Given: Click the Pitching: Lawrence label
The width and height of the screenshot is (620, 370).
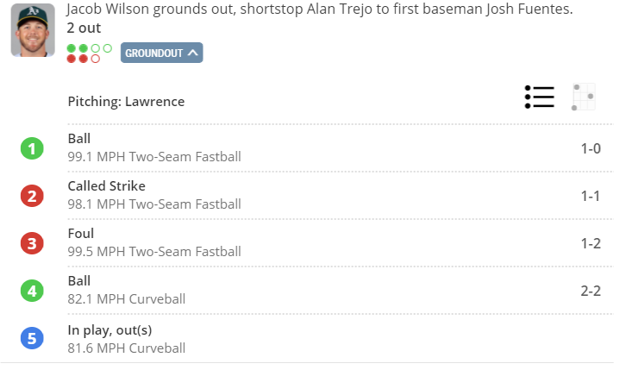Looking at the screenshot, I should [126, 102].
